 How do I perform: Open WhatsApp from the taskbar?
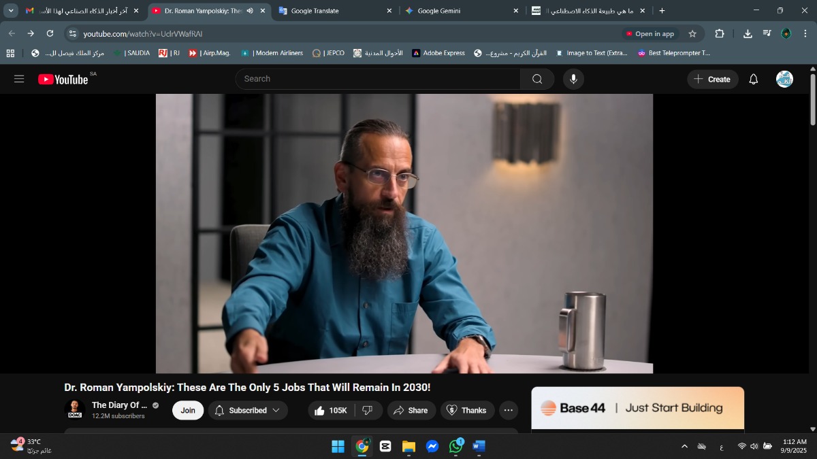456,446
